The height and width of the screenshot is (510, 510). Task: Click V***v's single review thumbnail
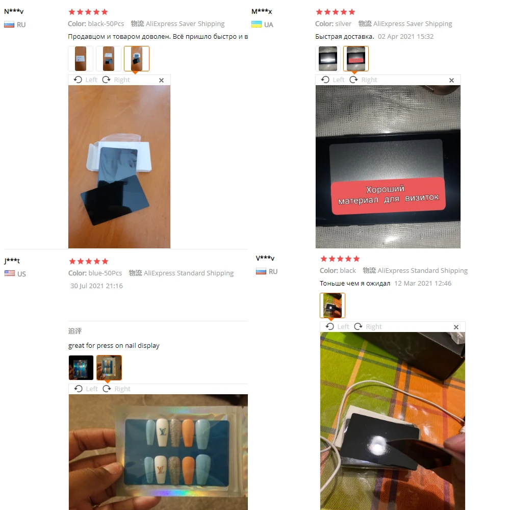[333, 305]
